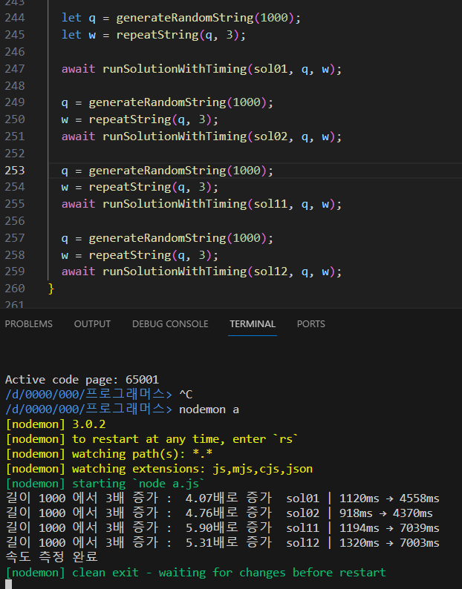Click line number 253 in gutter

[x=15, y=170]
